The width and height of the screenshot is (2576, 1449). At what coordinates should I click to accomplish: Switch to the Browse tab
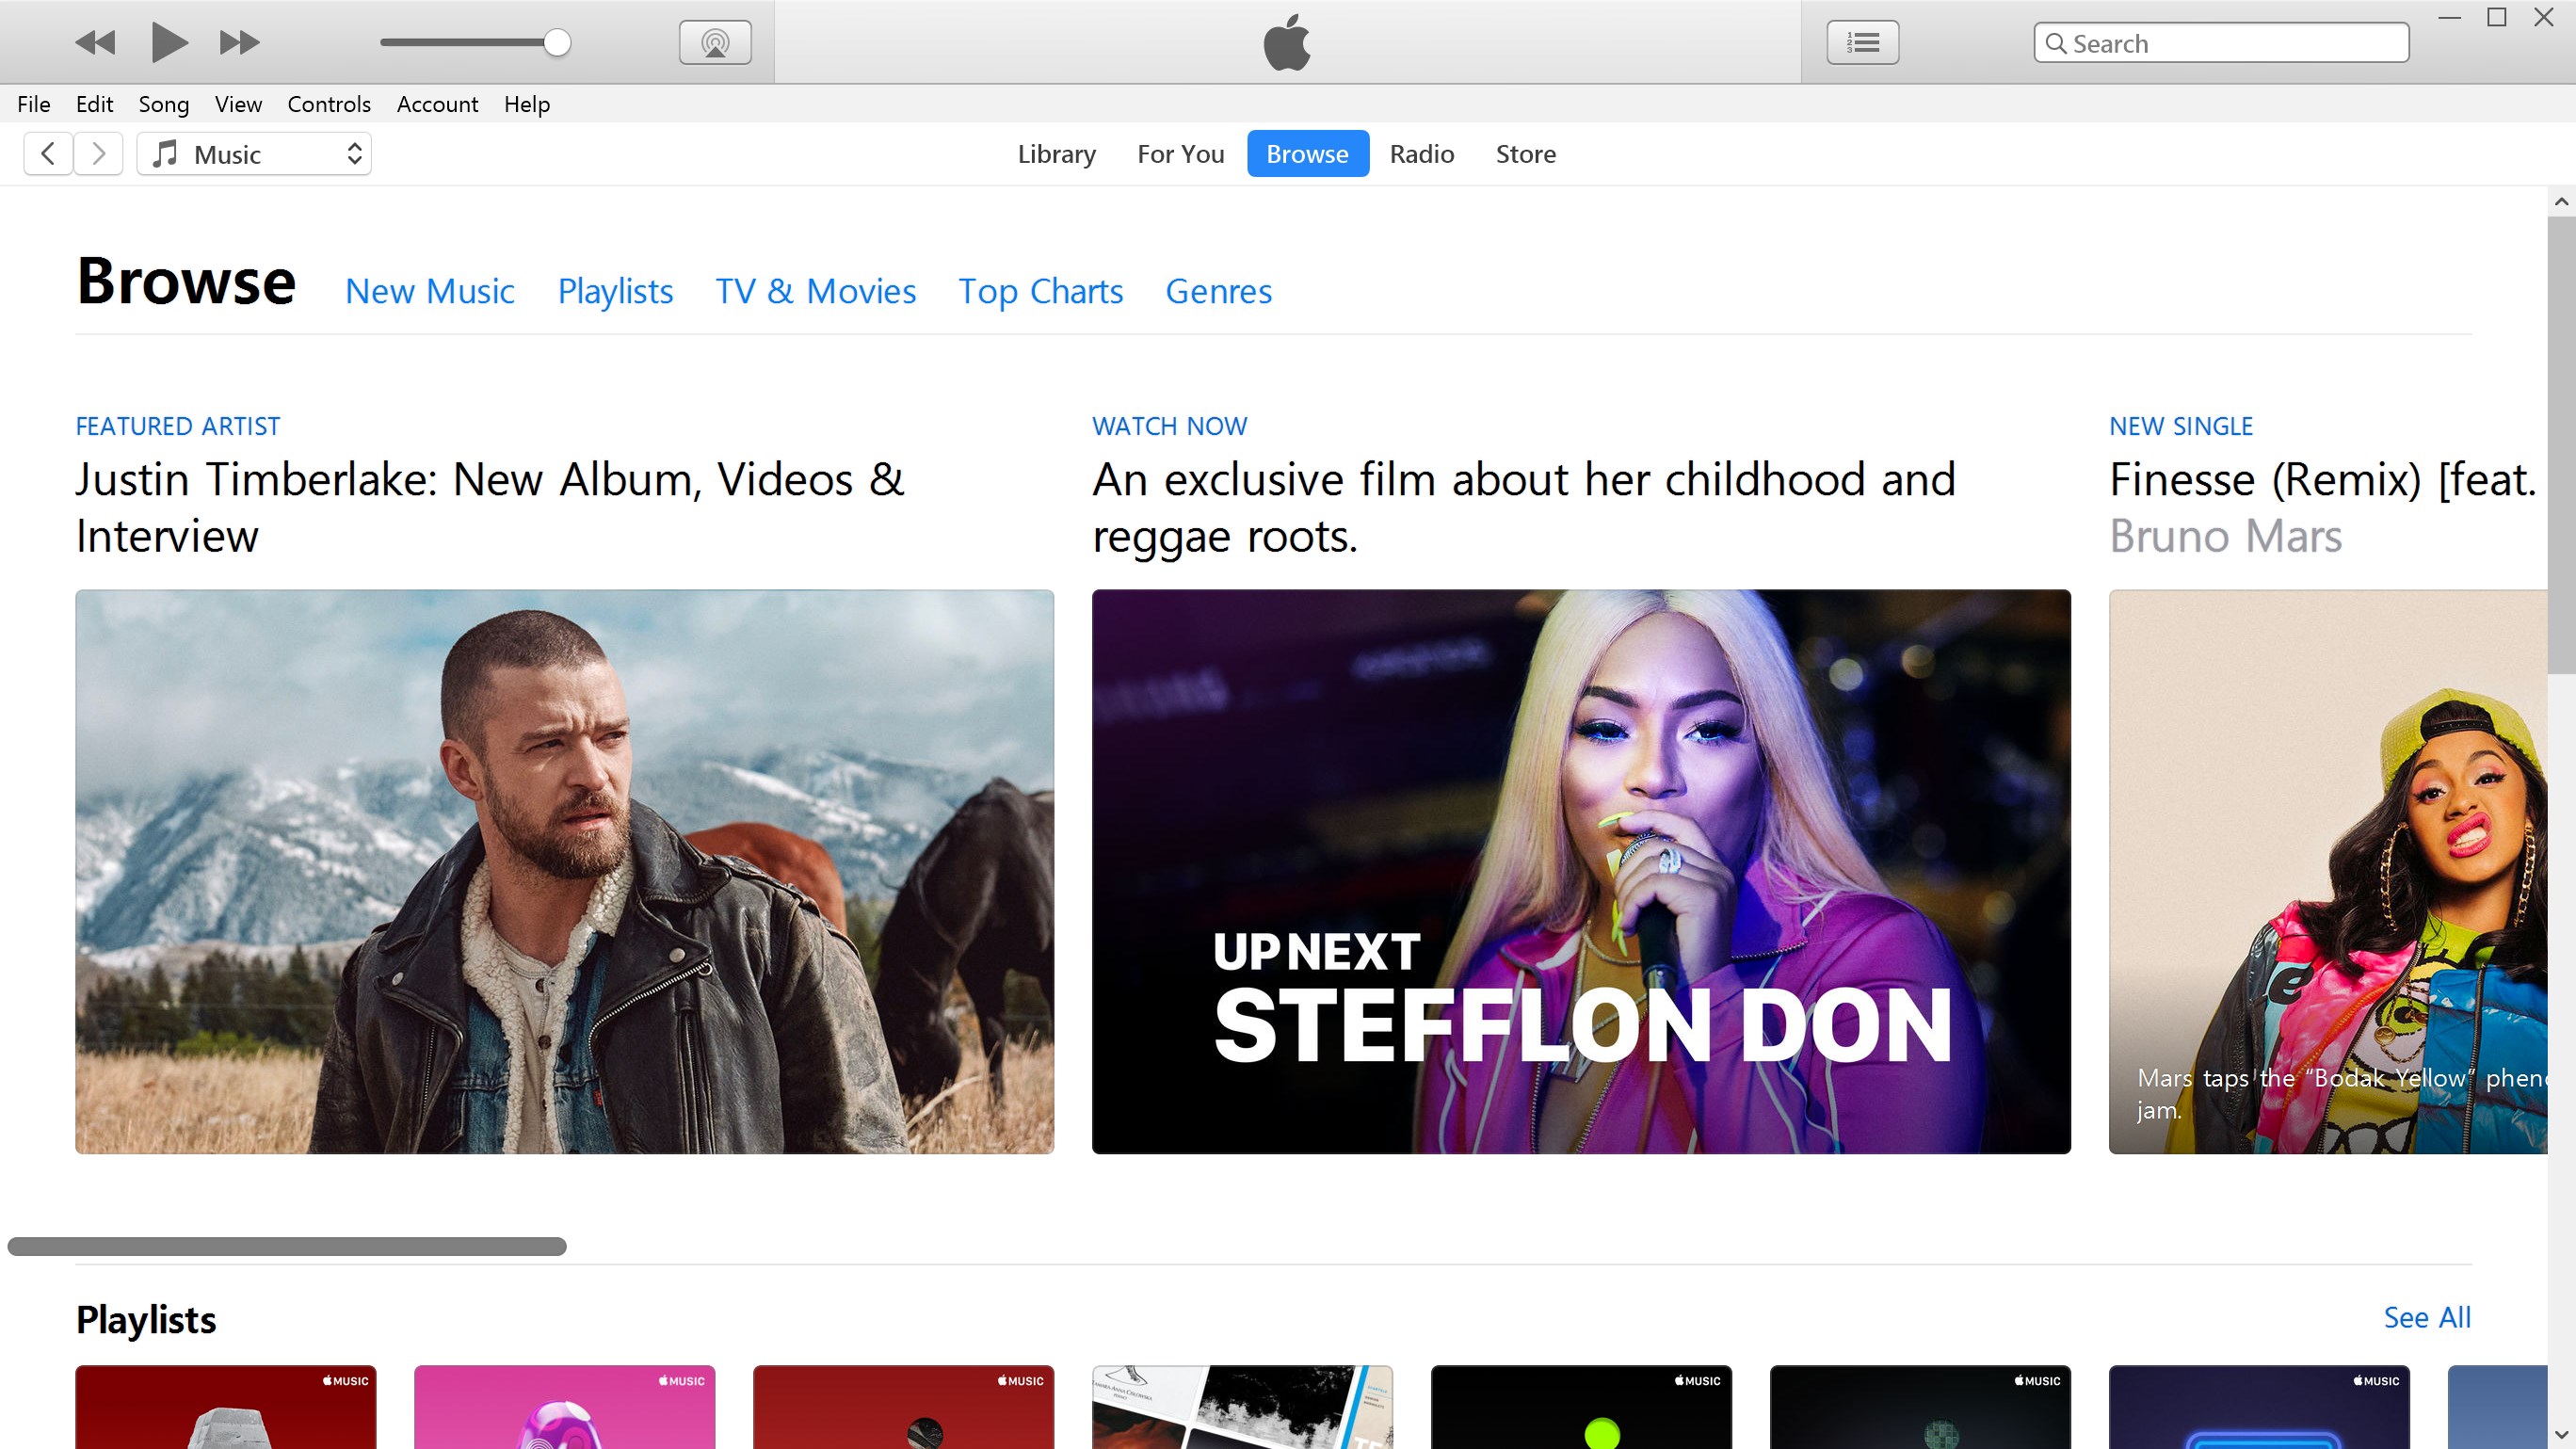[1307, 153]
